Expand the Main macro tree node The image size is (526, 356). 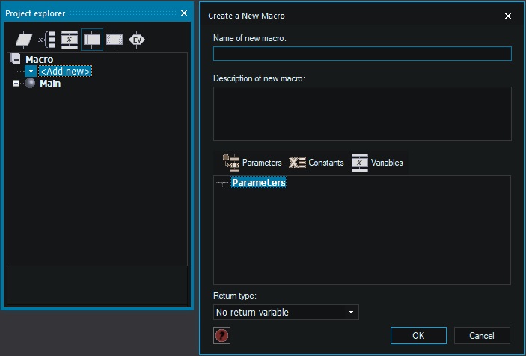coord(16,84)
